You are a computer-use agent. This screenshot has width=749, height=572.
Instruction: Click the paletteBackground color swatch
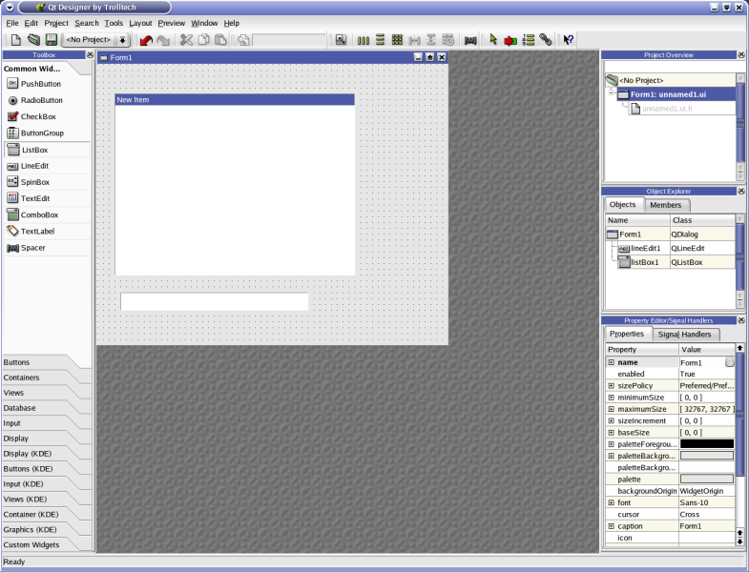pos(707,456)
